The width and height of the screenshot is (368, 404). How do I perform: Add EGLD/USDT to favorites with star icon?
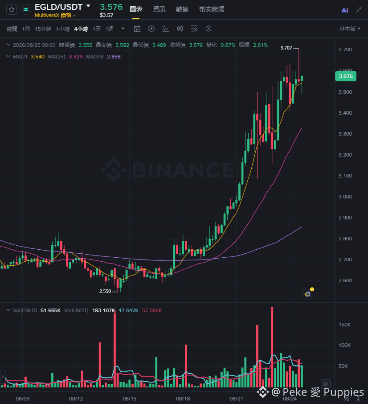[11, 10]
